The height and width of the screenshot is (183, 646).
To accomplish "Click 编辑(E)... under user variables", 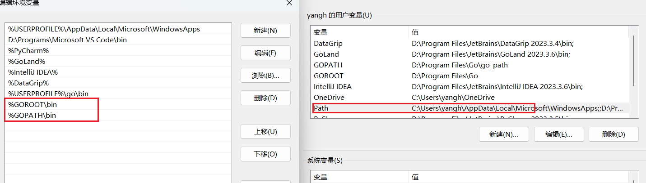I will tap(558, 134).
